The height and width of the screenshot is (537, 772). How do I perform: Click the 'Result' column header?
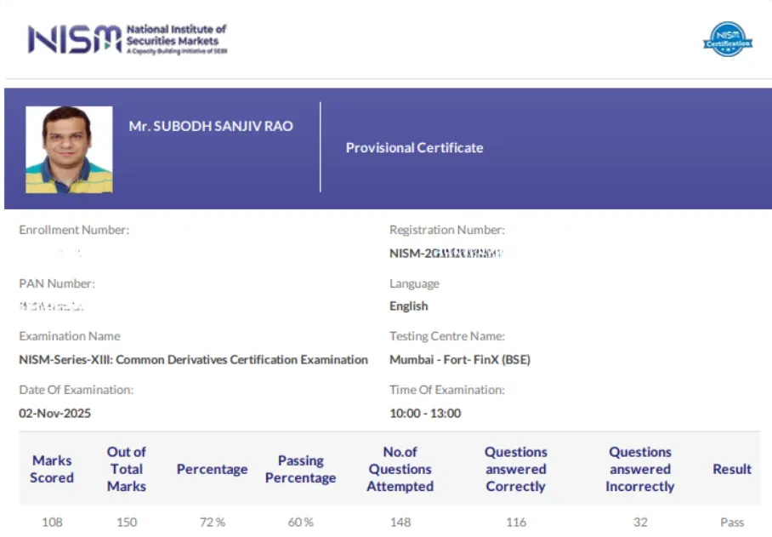click(x=732, y=469)
